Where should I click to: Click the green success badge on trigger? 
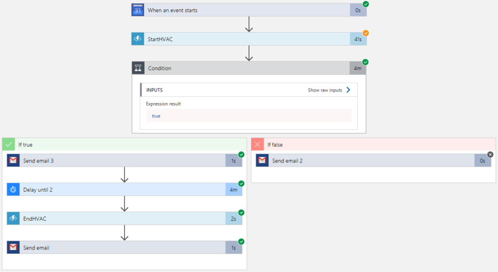pos(366,4)
